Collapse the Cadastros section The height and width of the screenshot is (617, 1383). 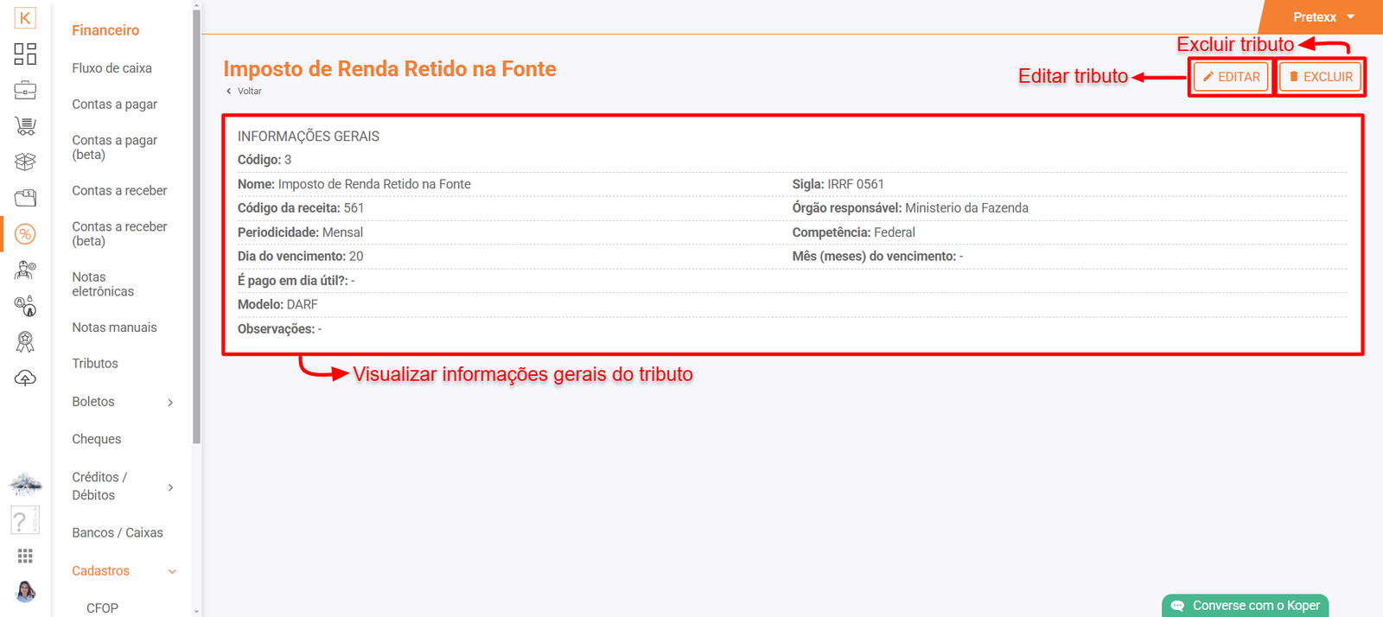(x=171, y=571)
